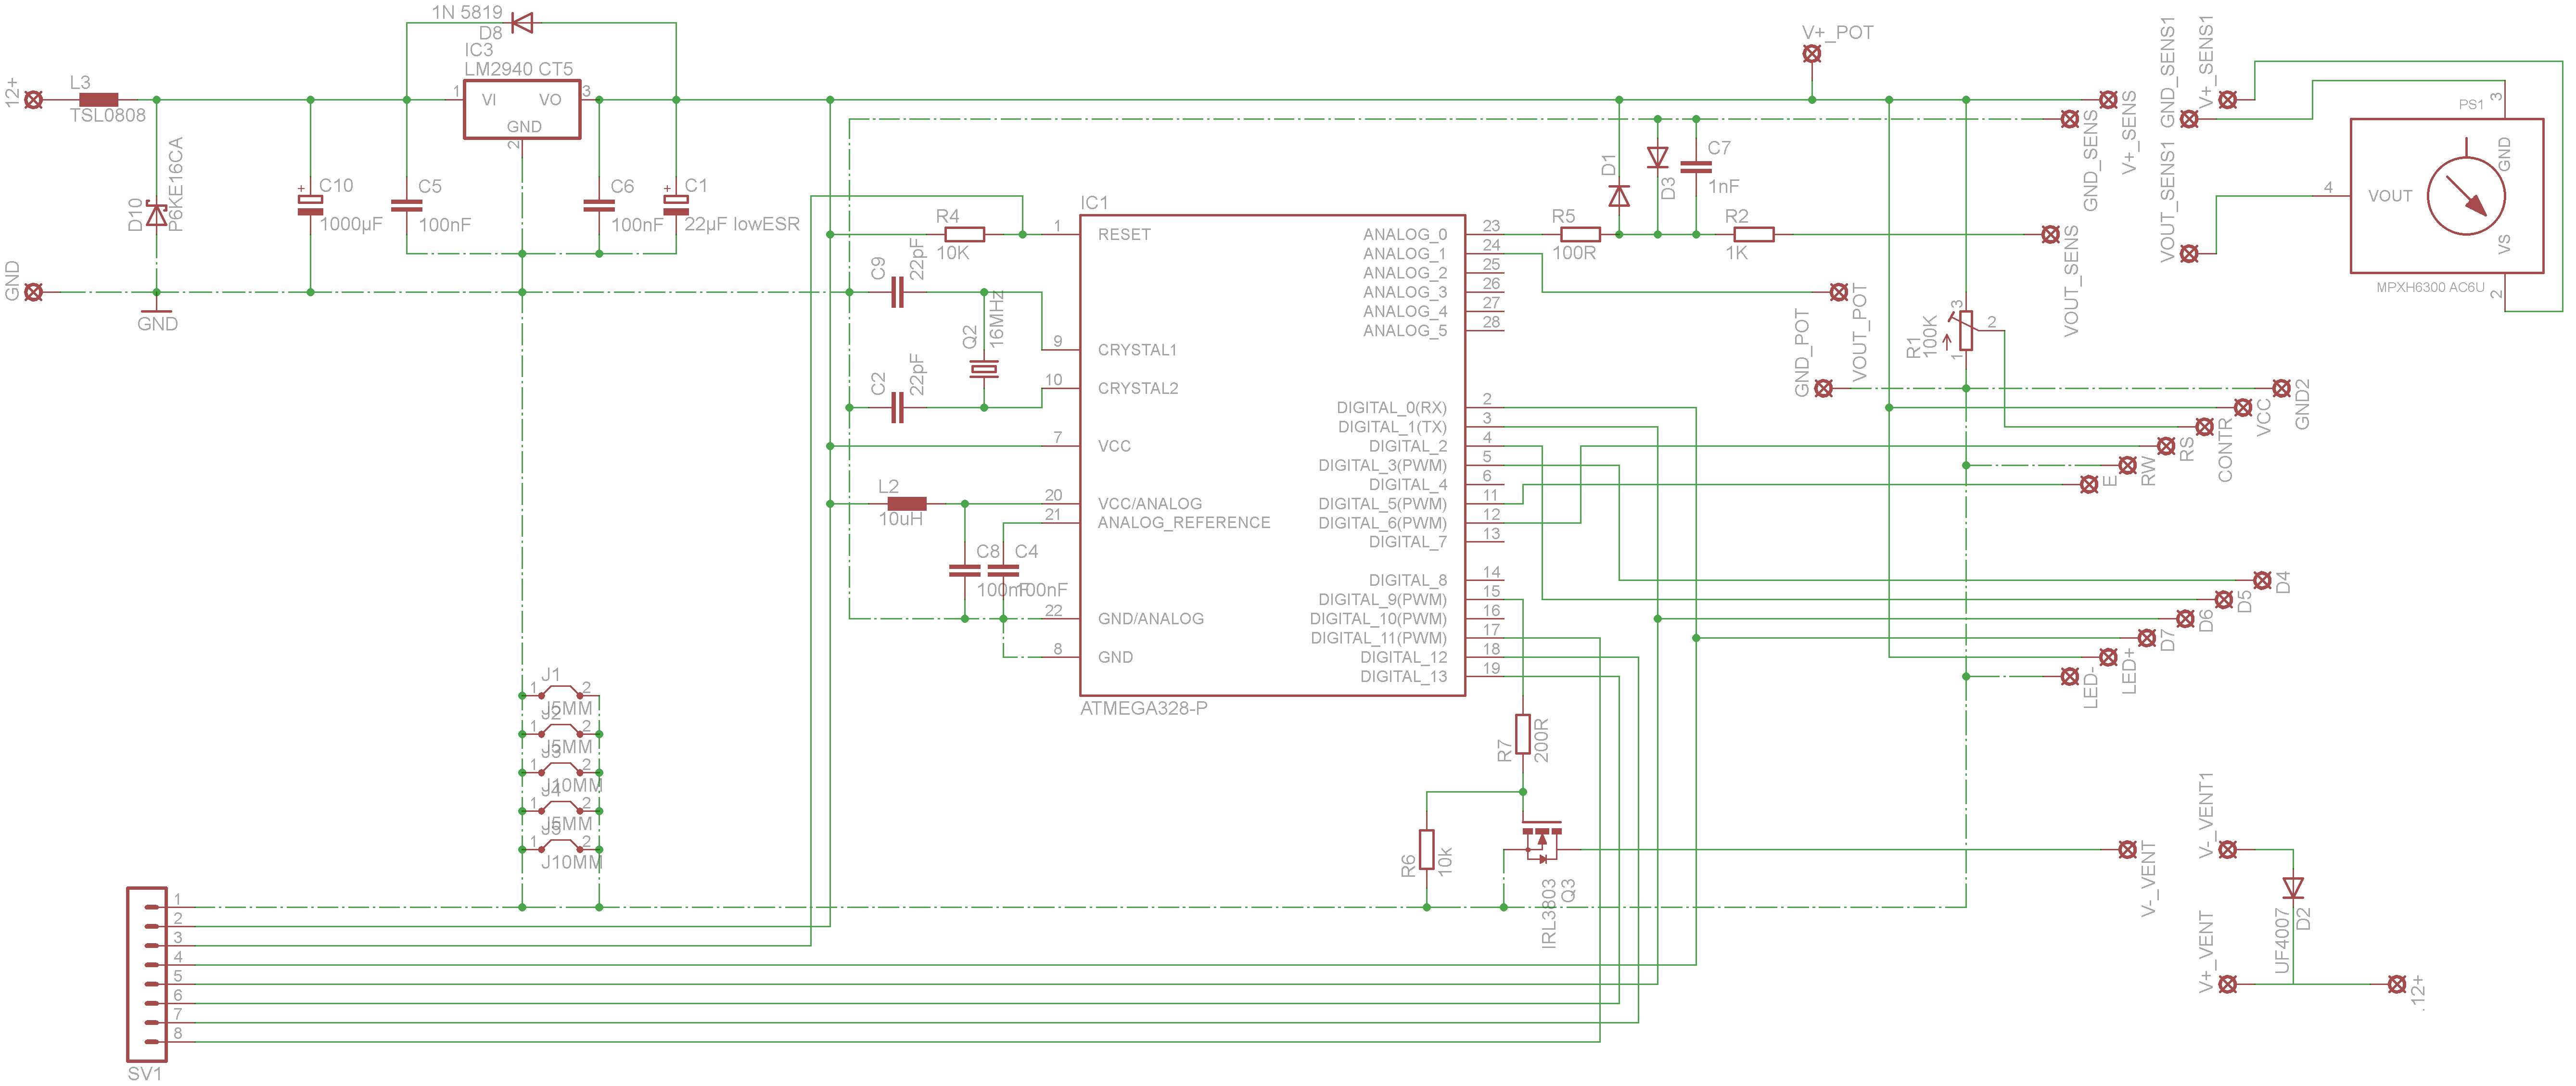Click the DIGITAL_13 pin label
Image resolution: width=2576 pixels, height=1086 pixels.
click(x=1403, y=676)
